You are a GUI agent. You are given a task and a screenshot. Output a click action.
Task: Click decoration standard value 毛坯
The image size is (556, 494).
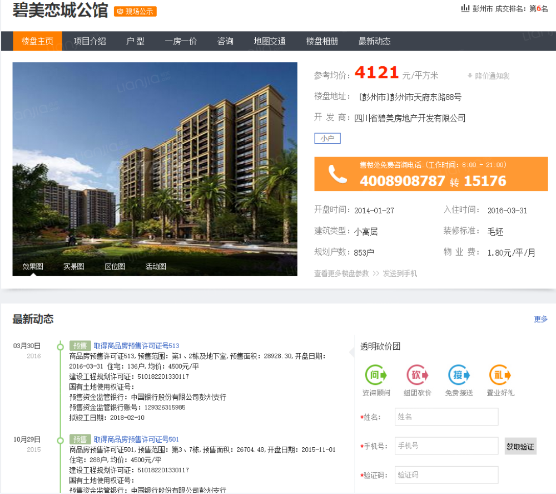[495, 232]
